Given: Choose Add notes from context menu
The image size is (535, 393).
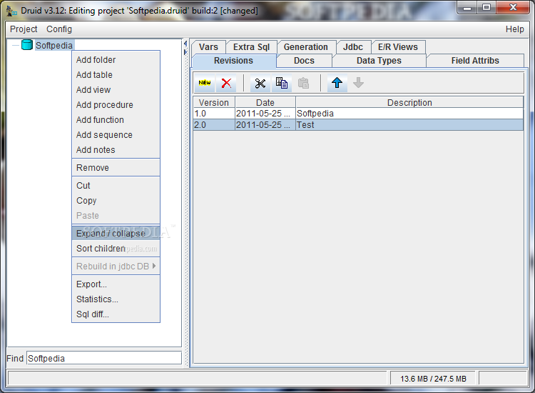Looking at the screenshot, I should coord(116,150).
